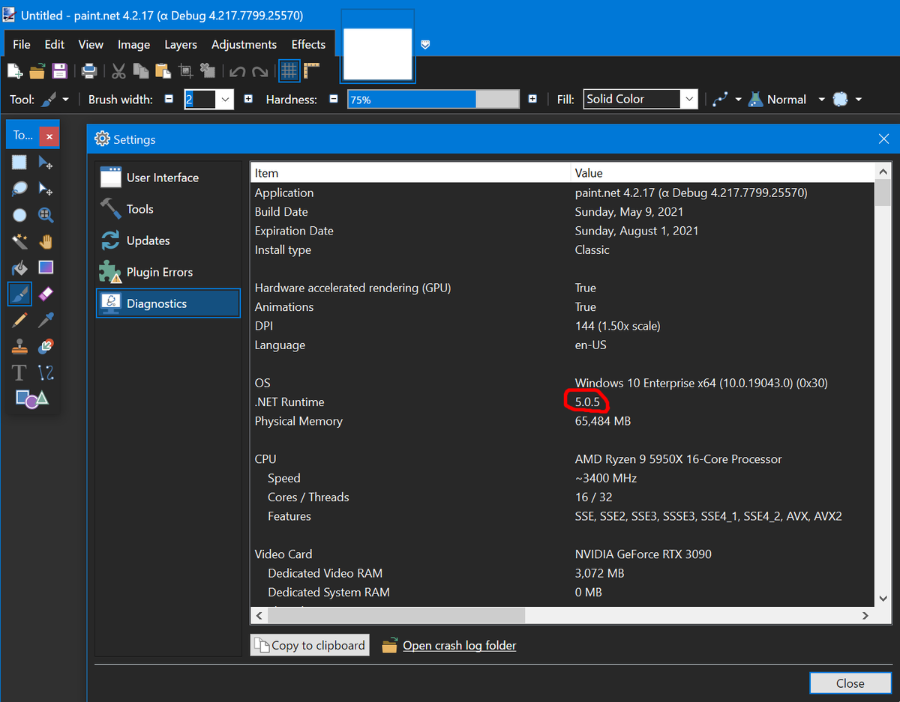Click the Copy icon in the toolbar

tap(140, 71)
